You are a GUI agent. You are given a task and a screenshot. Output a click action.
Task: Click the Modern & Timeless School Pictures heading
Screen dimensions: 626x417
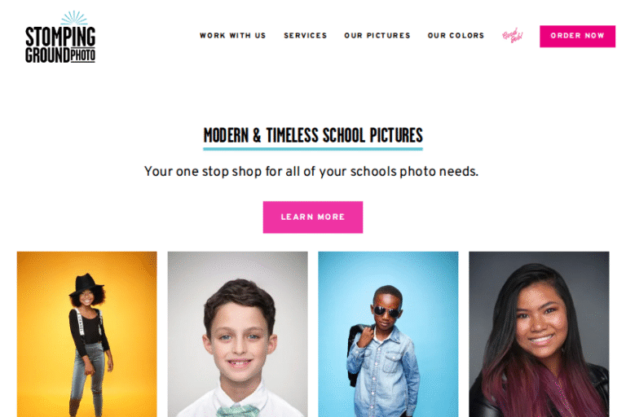coord(313,135)
